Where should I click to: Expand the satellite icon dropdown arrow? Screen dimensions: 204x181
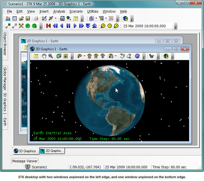pos(56,19)
